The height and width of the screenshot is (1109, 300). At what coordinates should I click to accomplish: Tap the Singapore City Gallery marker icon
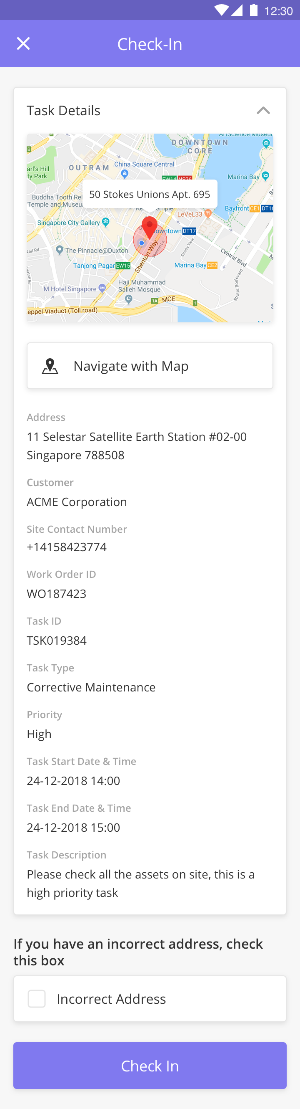coord(106,222)
